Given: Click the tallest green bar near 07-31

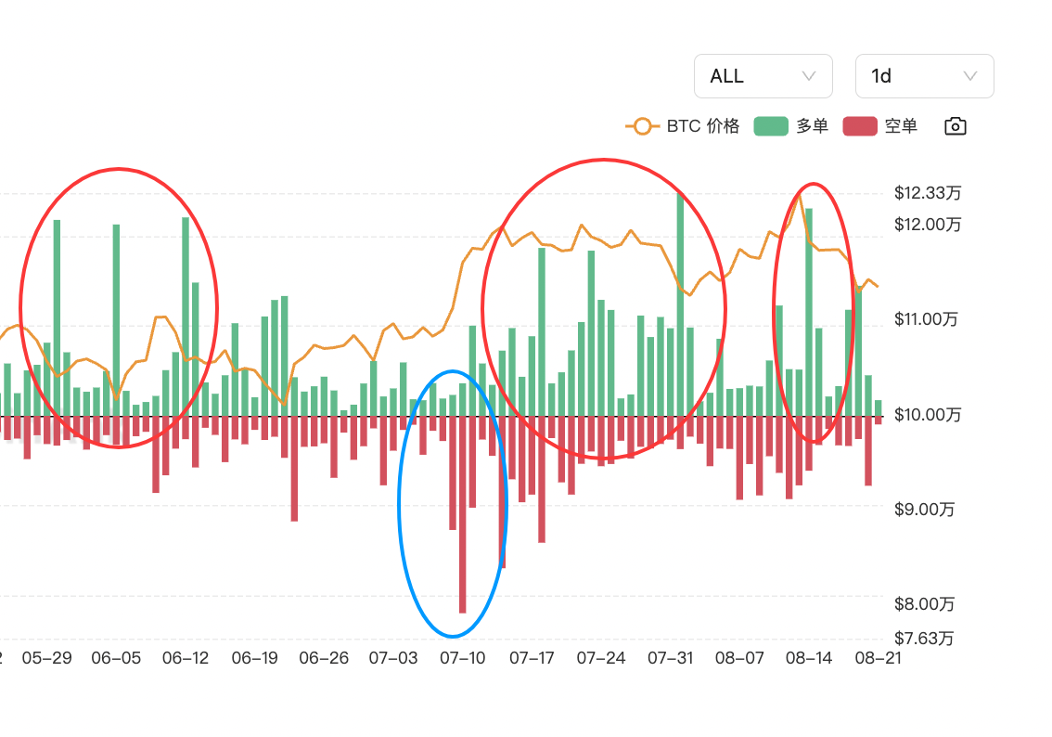Looking at the screenshot, I should click(x=680, y=304).
